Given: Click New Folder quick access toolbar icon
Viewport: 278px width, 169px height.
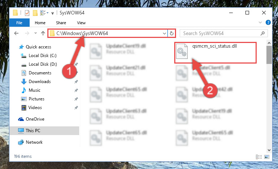Looking at the screenshot, I should click(x=35, y=13).
